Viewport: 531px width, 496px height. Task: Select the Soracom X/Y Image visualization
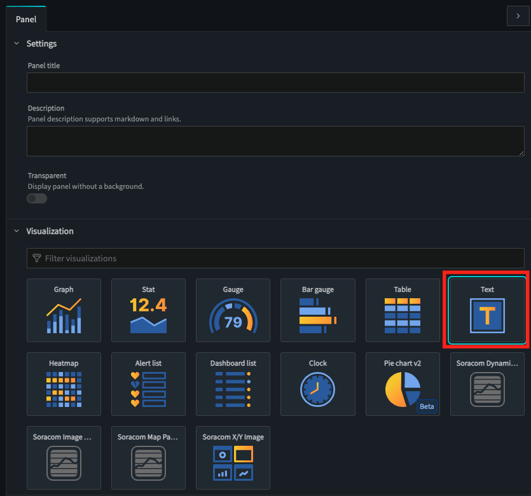click(233, 458)
